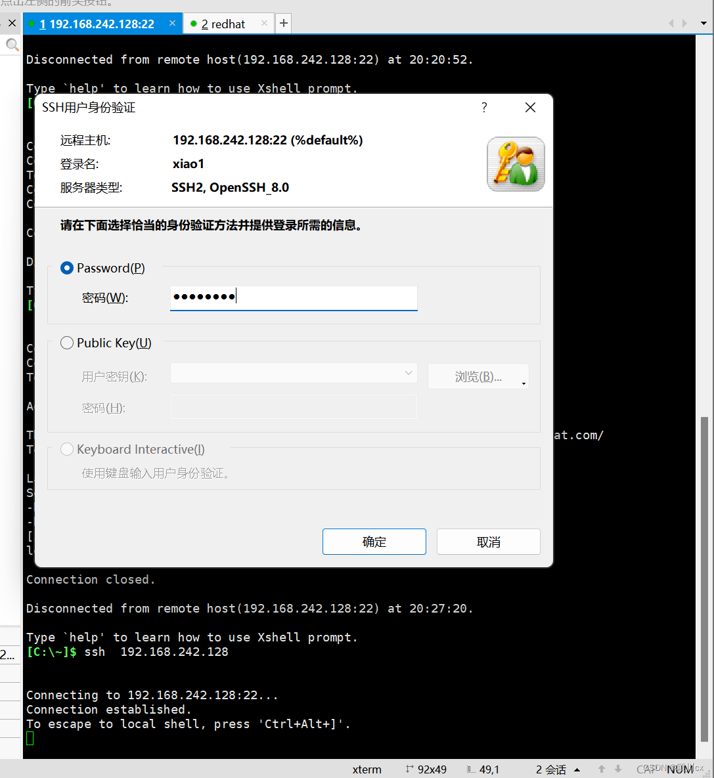Select the Public Key authentication method
The height and width of the screenshot is (778, 714).
click(x=66, y=342)
